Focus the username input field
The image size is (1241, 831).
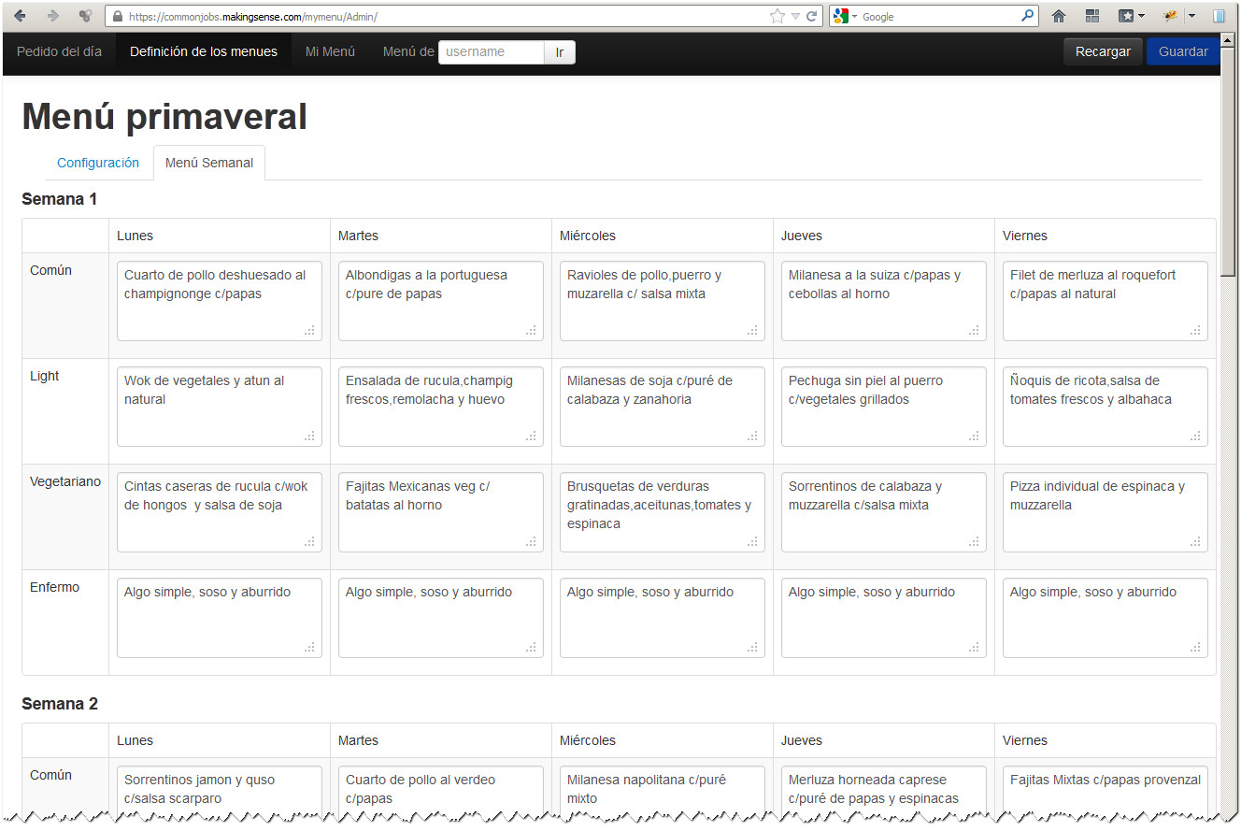492,52
